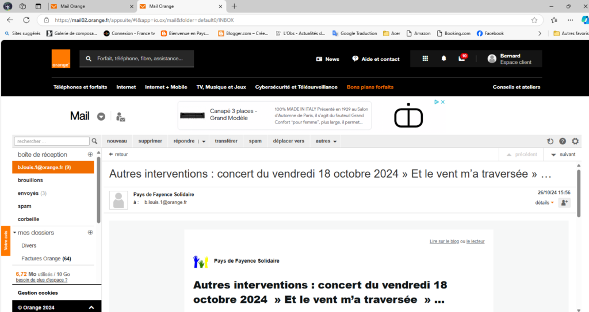Open the Orange apps grid icon
589x312 pixels.
pos(425,59)
